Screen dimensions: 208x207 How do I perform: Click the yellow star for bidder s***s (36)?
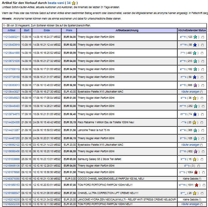coord(195,98)
